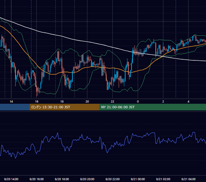This screenshot has height=182, width=206.
Task: Click the 9/20 16:00 date label
Action: pos(37,179)
